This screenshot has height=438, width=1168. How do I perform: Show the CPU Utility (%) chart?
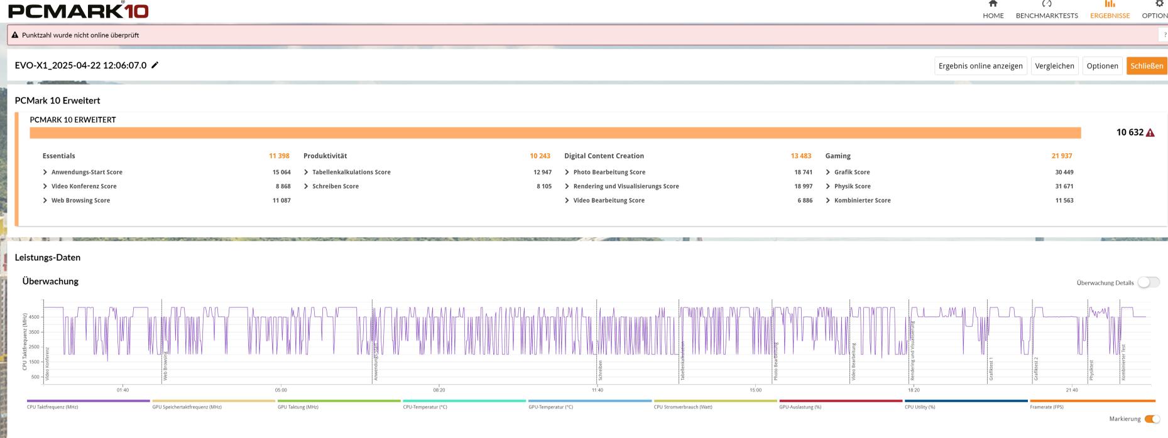pos(966,403)
